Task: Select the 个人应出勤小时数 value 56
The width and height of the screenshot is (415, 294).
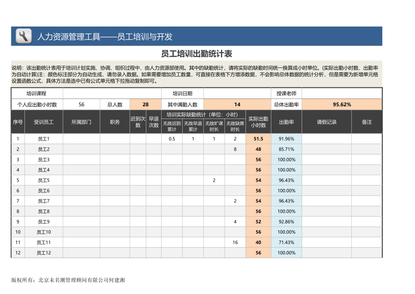Action: (x=81, y=105)
